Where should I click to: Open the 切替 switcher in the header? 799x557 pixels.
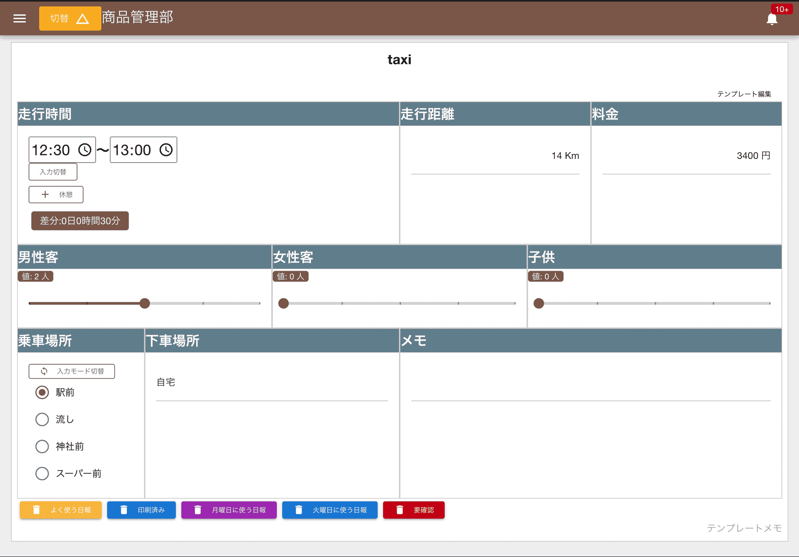pyautogui.click(x=70, y=18)
